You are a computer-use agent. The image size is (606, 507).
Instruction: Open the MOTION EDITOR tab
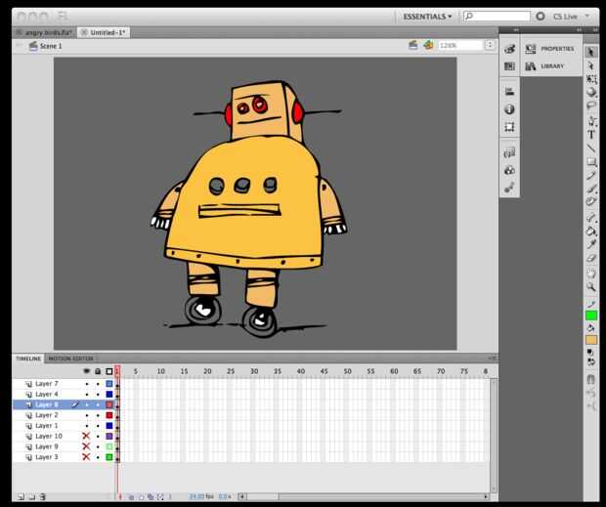coord(70,359)
